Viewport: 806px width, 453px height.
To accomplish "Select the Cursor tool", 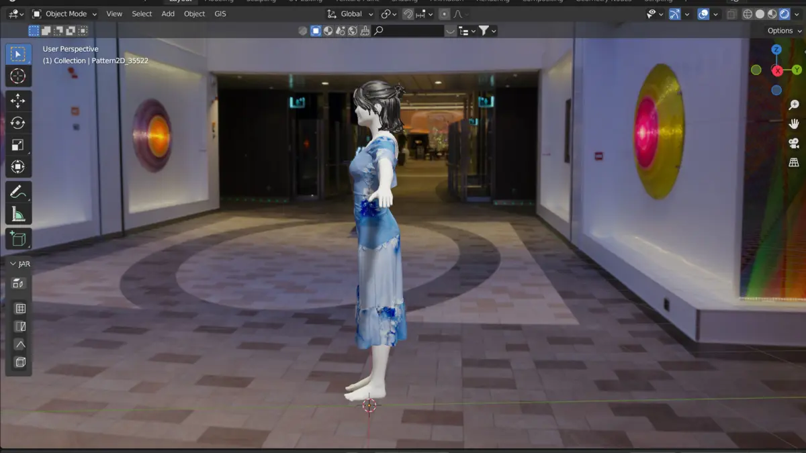I will click(18, 77).
